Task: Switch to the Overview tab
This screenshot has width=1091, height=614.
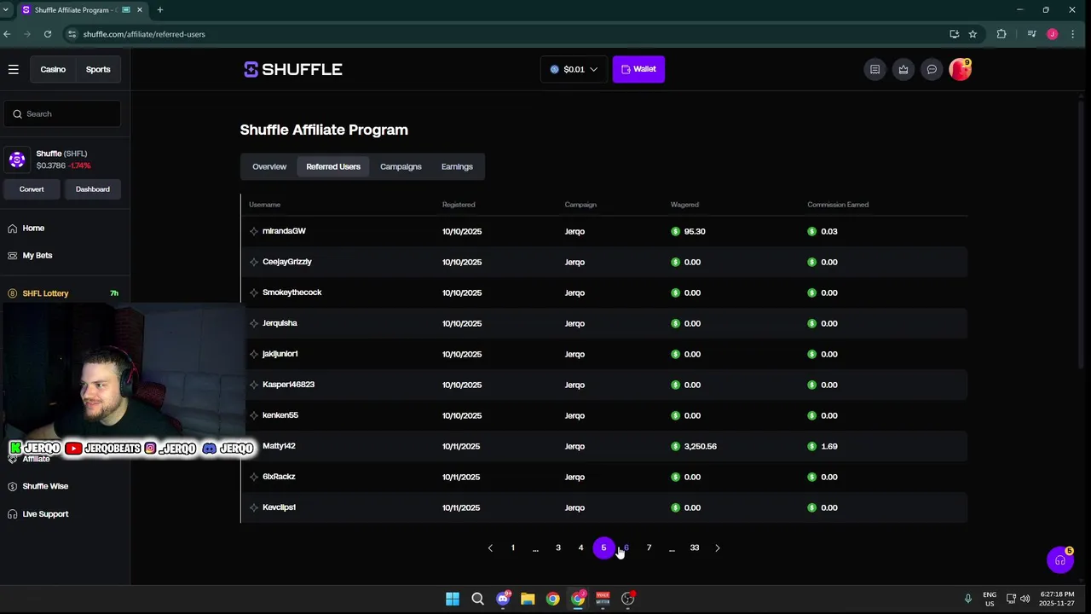Action: click(x=269, y=166)
